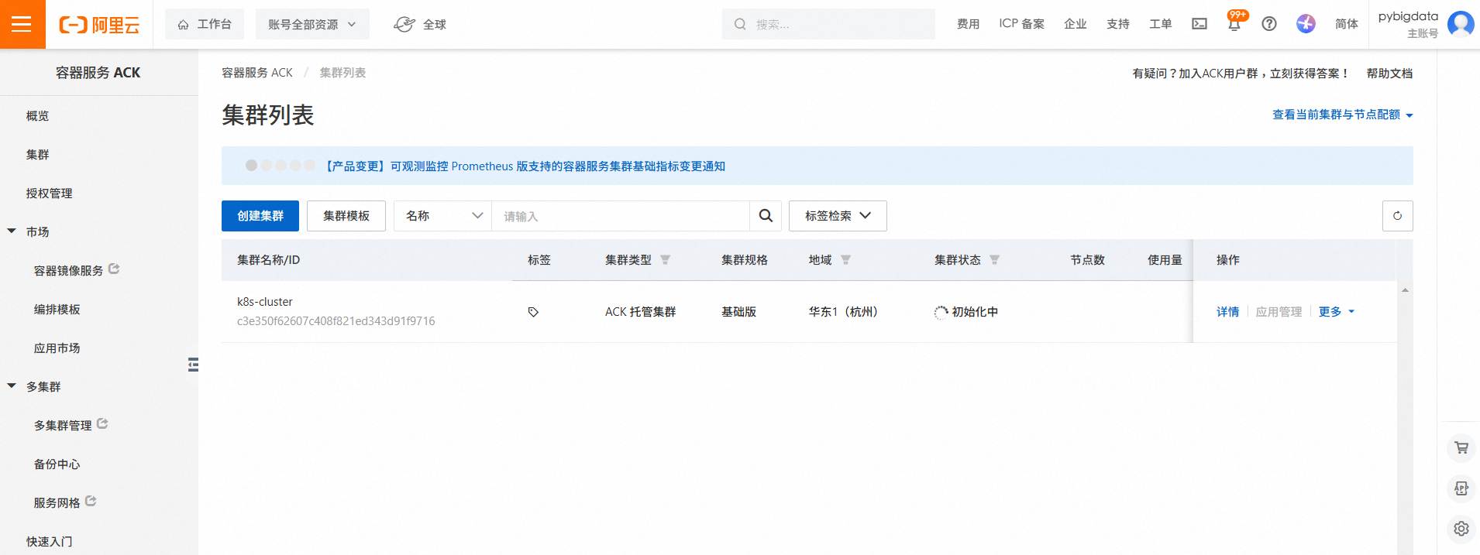Refresh the cluster list
1480x555 pixels.
1397,216
